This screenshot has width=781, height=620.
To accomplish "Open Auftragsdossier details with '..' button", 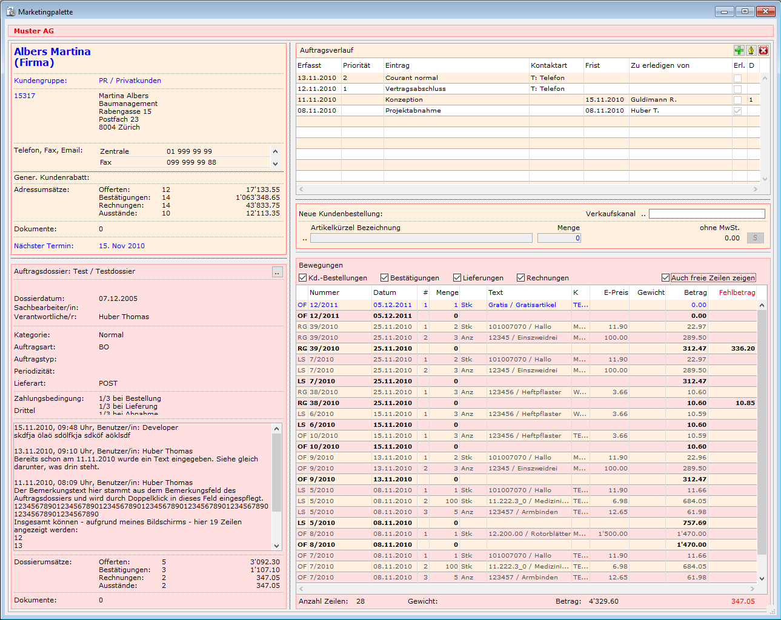I will (277, 272).
